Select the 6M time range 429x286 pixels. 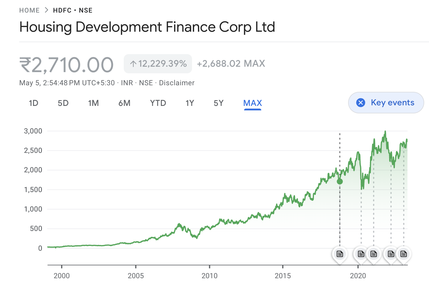click(x=124, y=103)
